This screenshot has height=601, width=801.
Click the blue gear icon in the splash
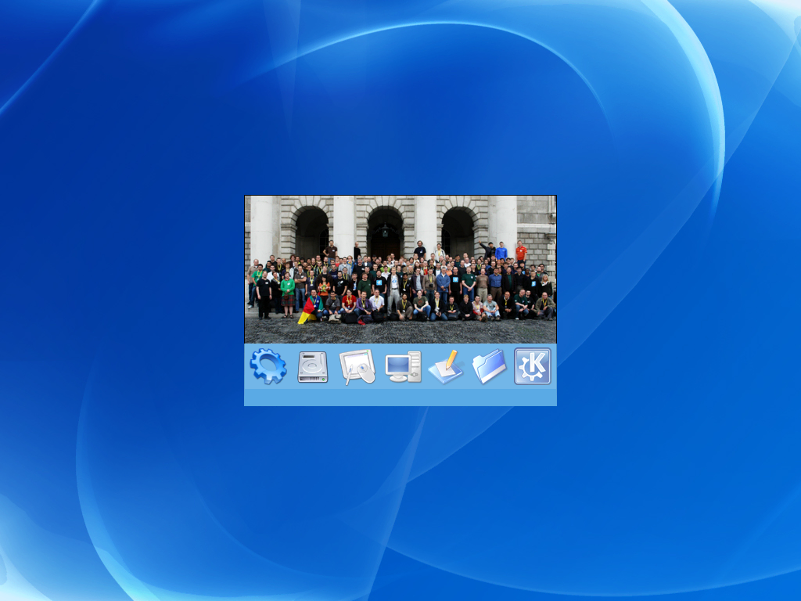pos(268,366)
